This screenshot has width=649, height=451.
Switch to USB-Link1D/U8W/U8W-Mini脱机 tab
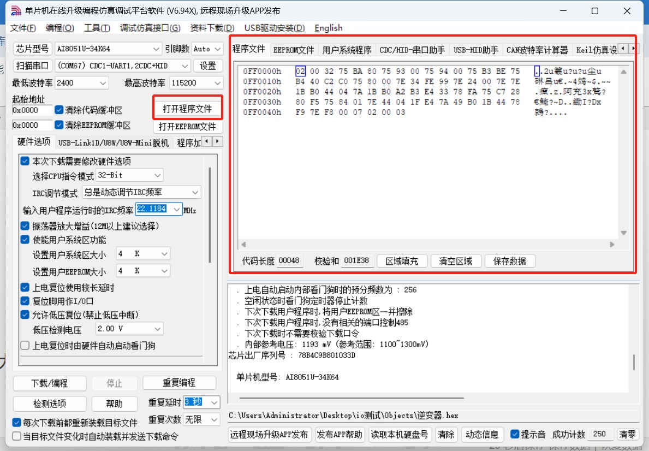point(114,143)
